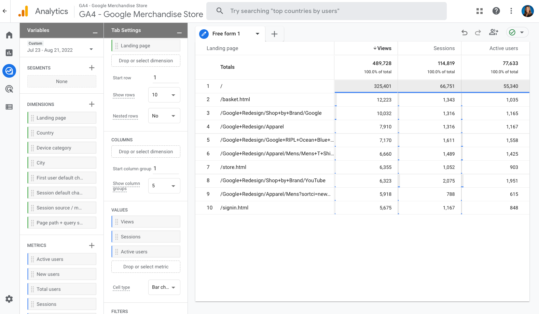This screenshot has height=314, width=539.
Task: Select the Country dimension chip
Action: pyautogui.click(x=62, y=133)
